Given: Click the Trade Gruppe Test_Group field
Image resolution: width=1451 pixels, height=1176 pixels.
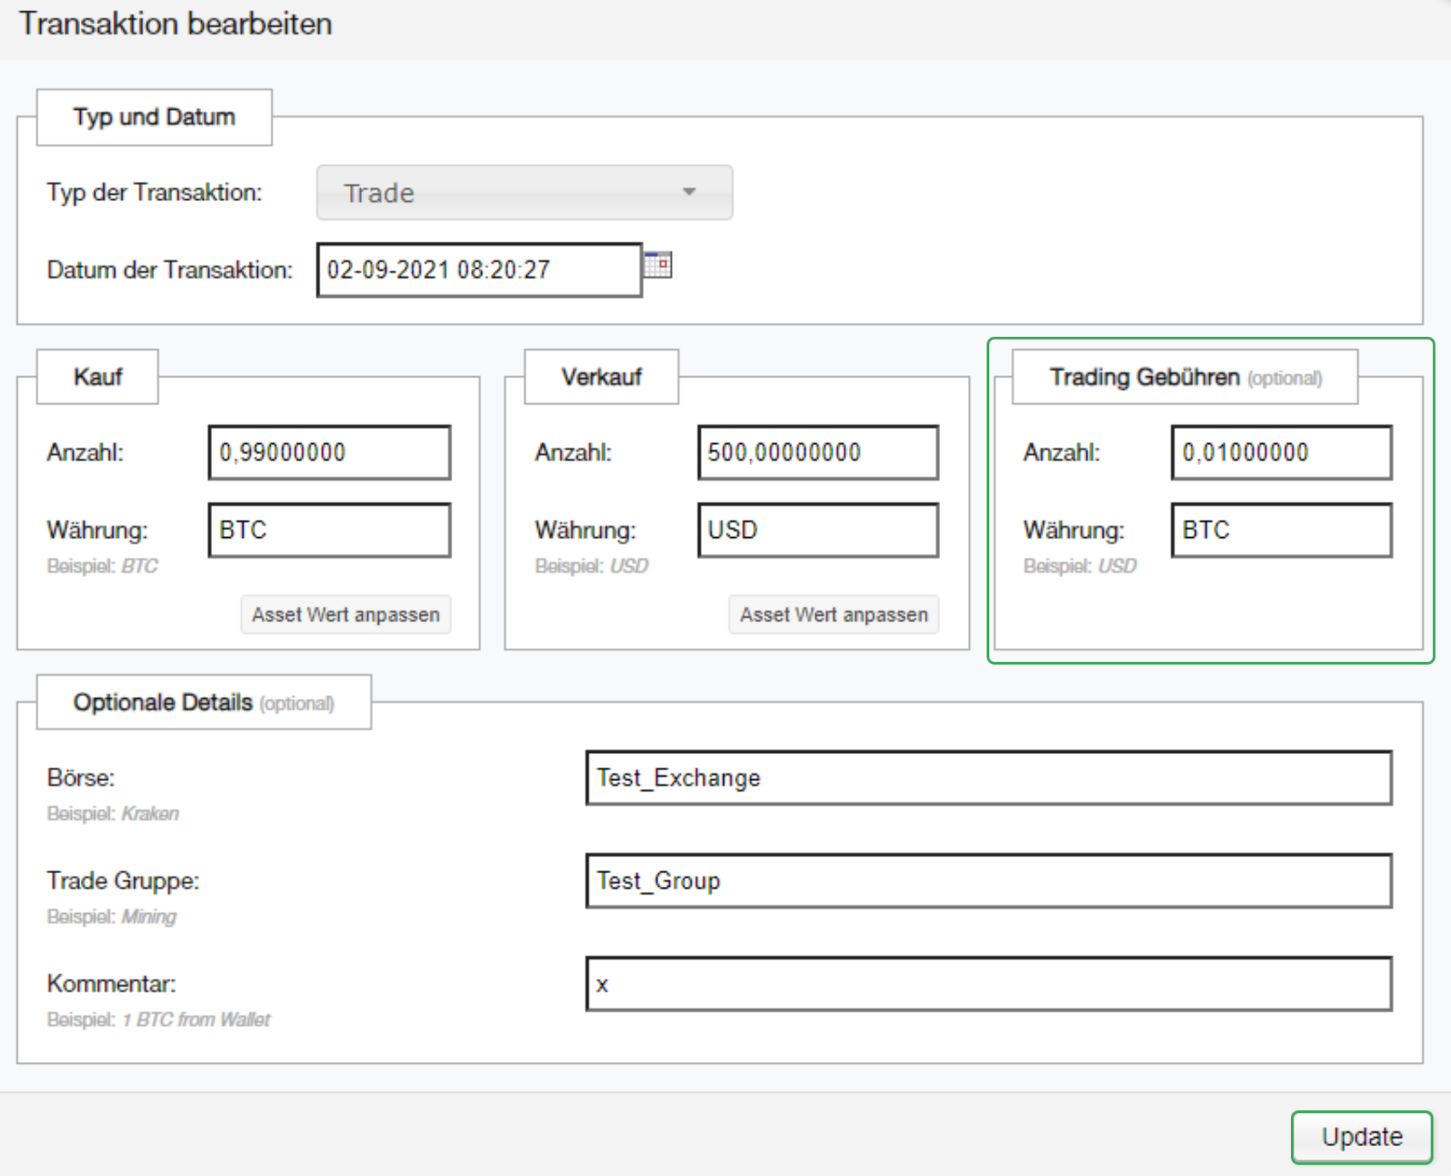Looking at the screenshot, I should tap(988, 881).
